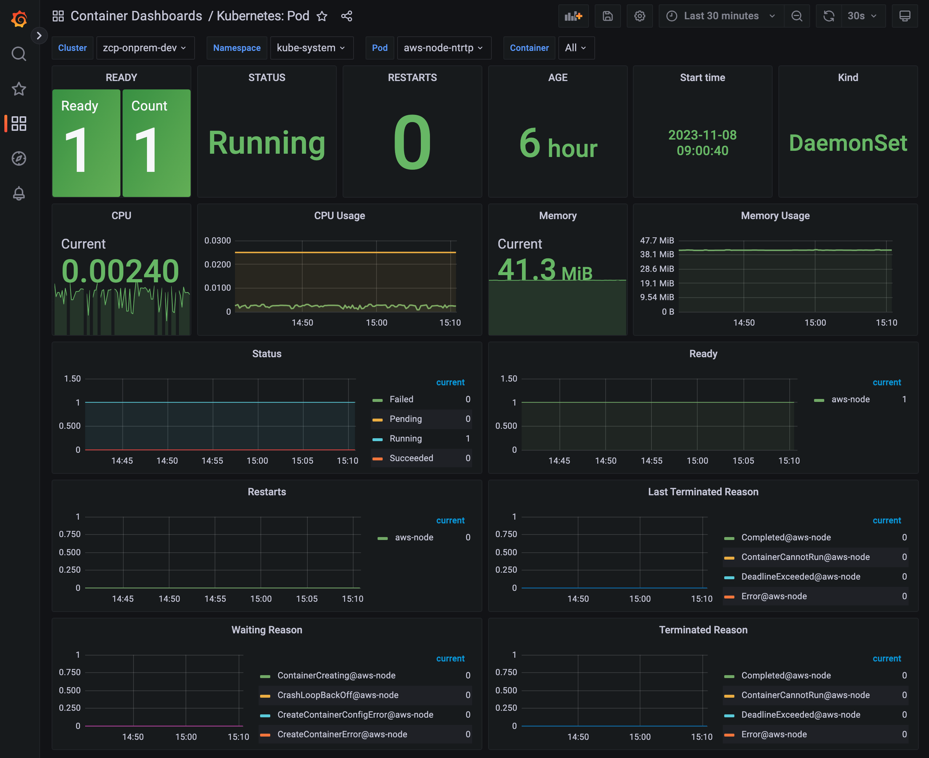Cycle view mode with monitor icon
Viewport: 929px width, 758px height.
(x=905, y=16)
